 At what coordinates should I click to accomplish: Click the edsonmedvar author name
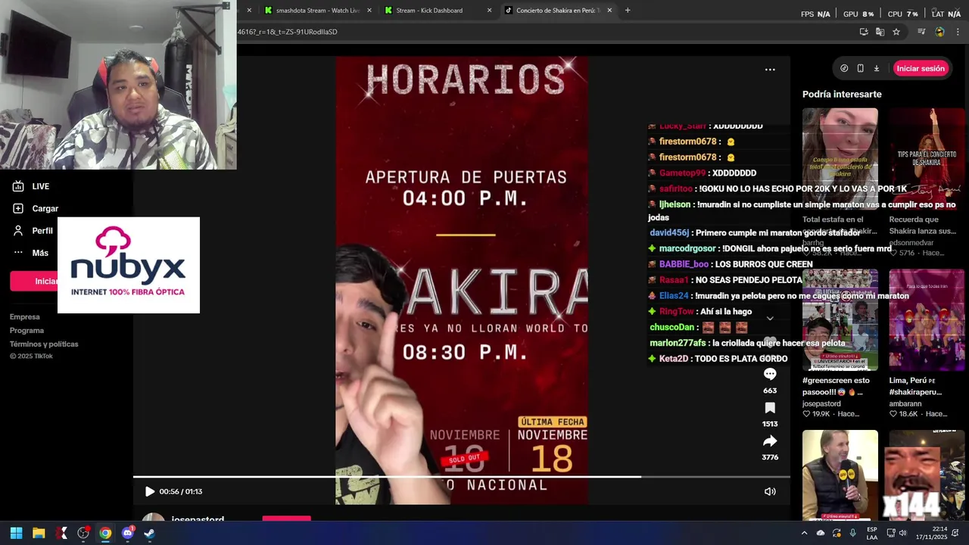pos(911,243)
